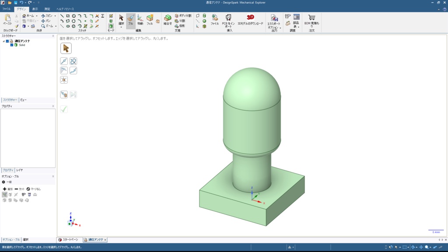This screenshot has width=448, height=252.
Task: Click the sphere icon in insert group
Action: [x=204, y=21]
